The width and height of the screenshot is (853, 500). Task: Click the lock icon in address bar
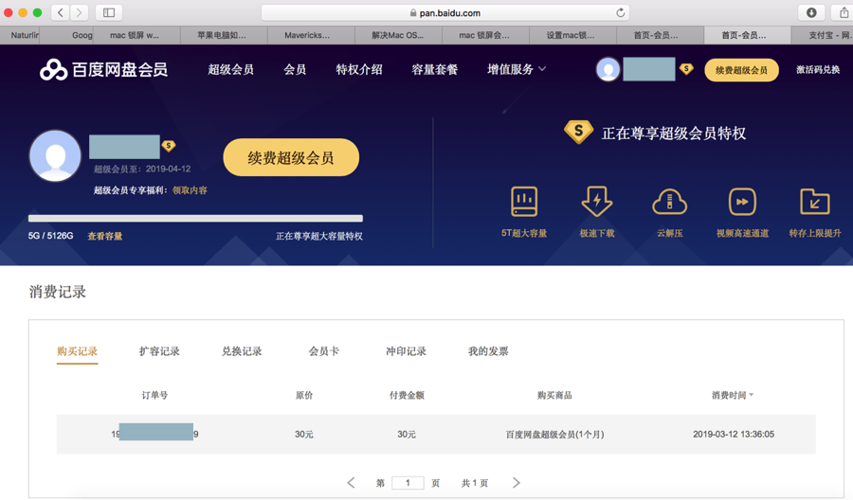tap(413, 12)
